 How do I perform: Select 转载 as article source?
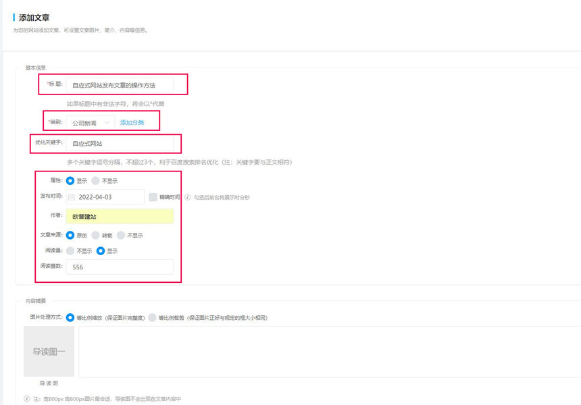96,236
